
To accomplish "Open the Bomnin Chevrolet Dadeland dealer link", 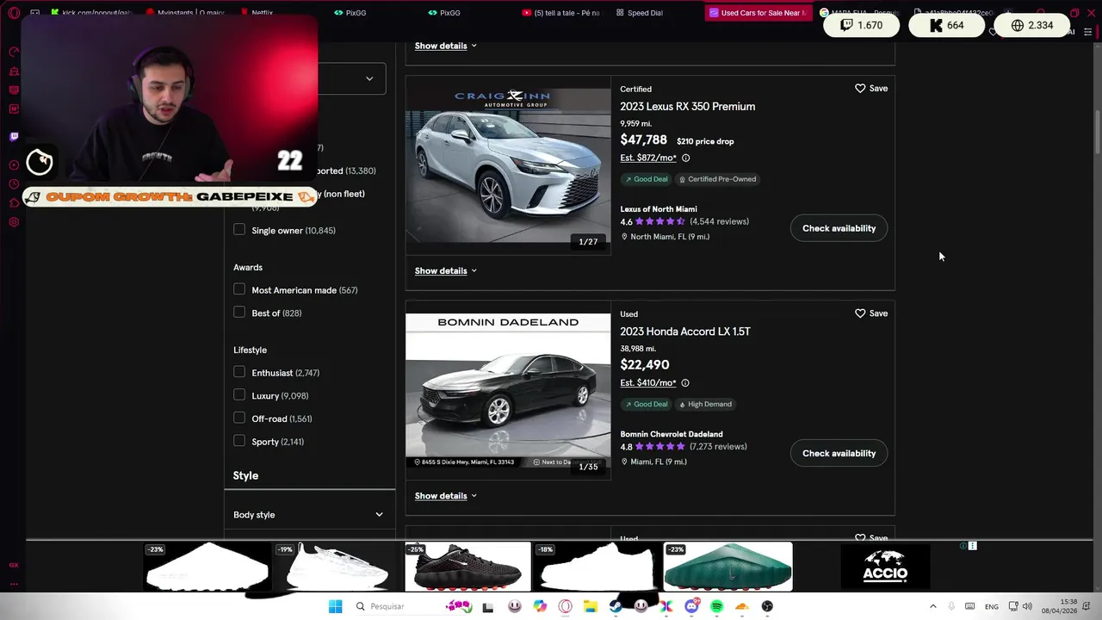I will pyautogui.click(x=672, y=434).
